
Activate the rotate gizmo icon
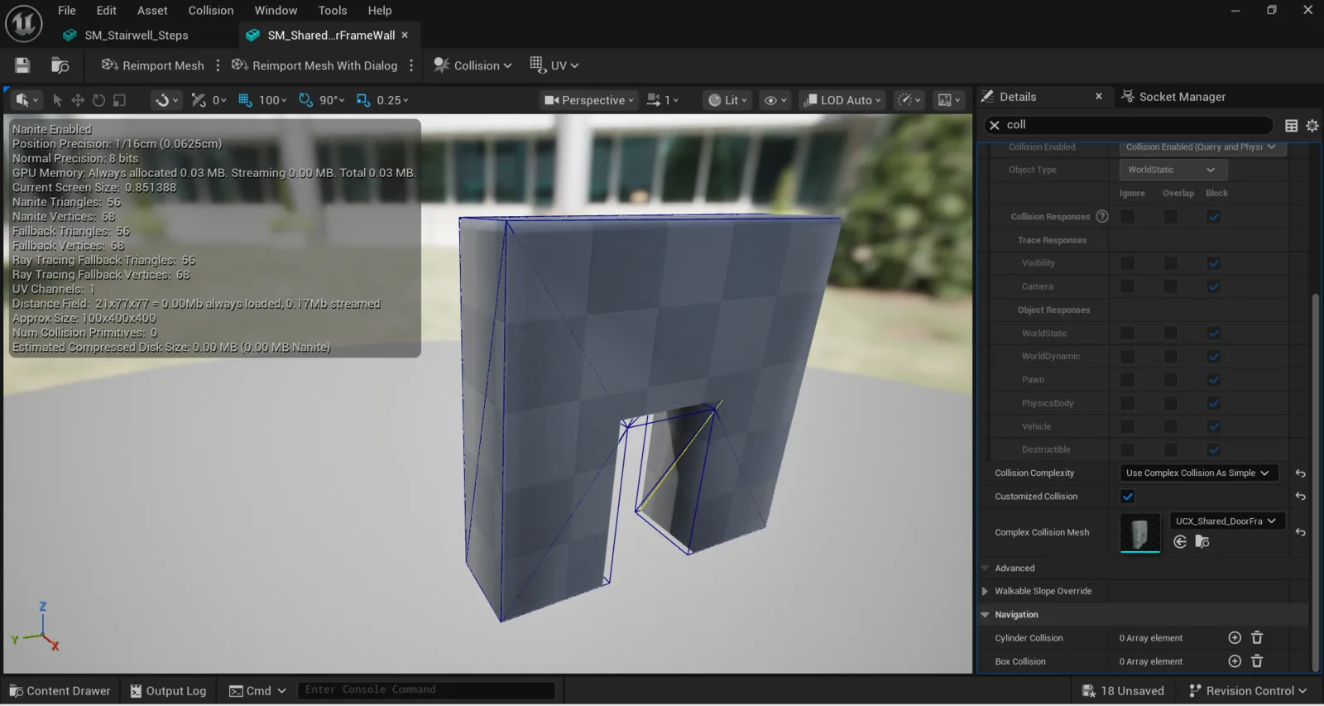point(98,100)
